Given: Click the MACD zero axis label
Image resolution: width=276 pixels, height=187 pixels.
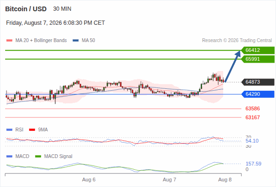Looking at the screenshot, I should coord(247,169).
